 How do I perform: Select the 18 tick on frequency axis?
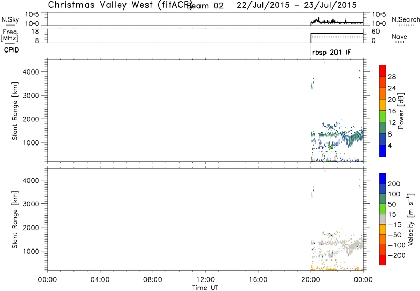[35, 32]
